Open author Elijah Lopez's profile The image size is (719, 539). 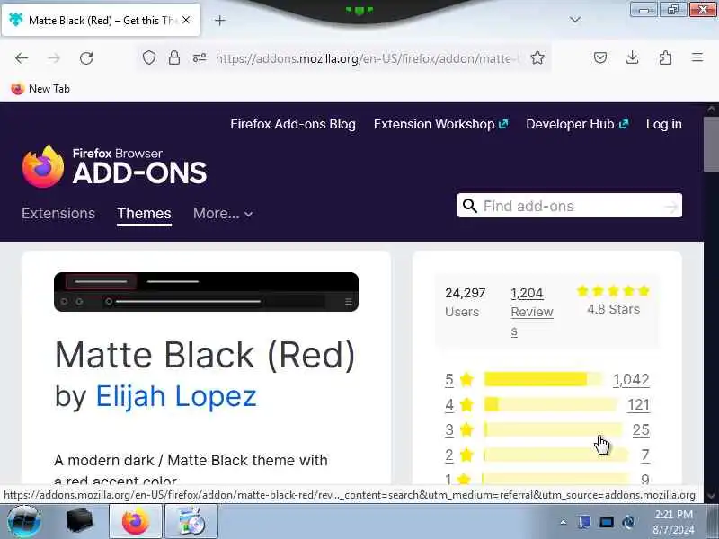click(x=175, y=396)
